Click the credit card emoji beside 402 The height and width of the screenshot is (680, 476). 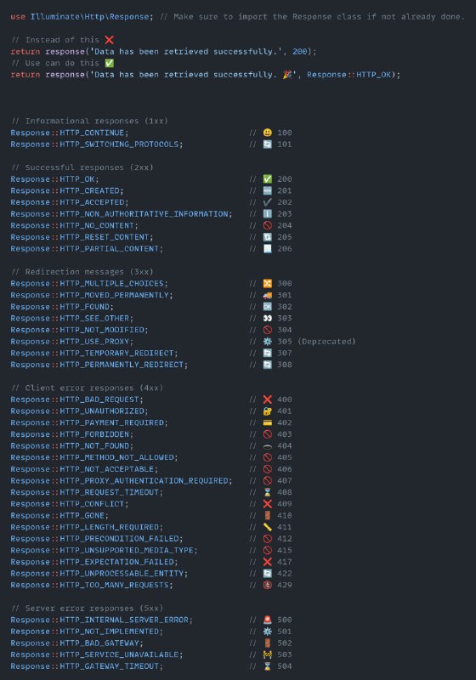268,422
